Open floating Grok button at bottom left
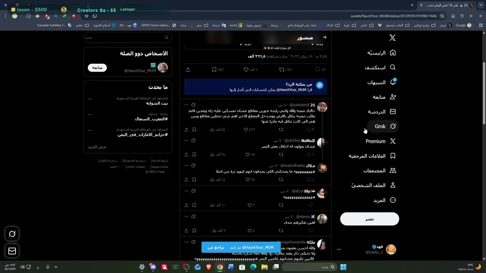 [12, 234]
